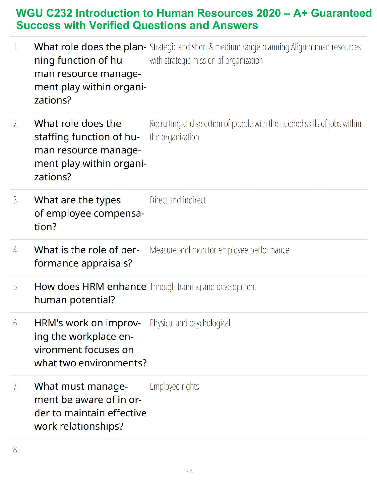Click the row number 1
The height and width of the screenshot is (488, 377).
[x=16, y=47]
